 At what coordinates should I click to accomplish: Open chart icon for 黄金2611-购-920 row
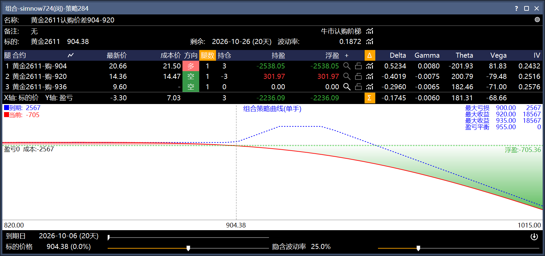coord(370,76)
